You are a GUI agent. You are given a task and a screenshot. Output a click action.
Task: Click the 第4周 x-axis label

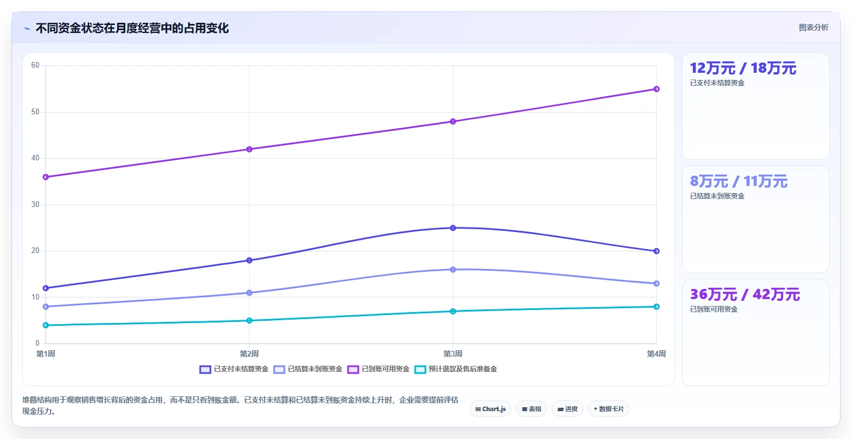[x=656, y=354]
